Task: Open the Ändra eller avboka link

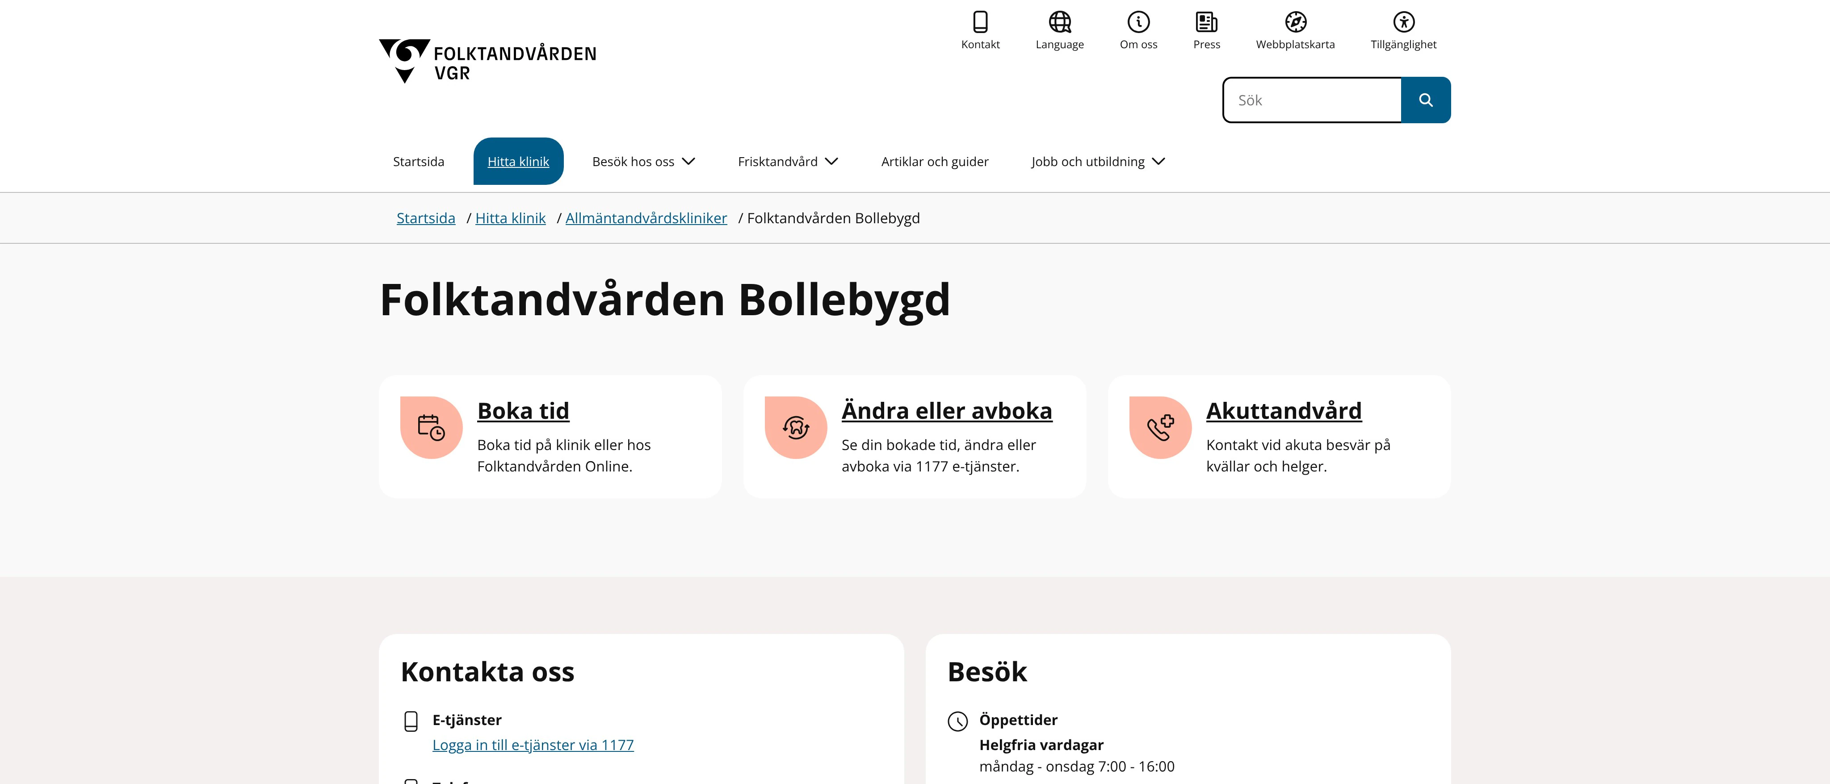Action: (x=946, y=410)
